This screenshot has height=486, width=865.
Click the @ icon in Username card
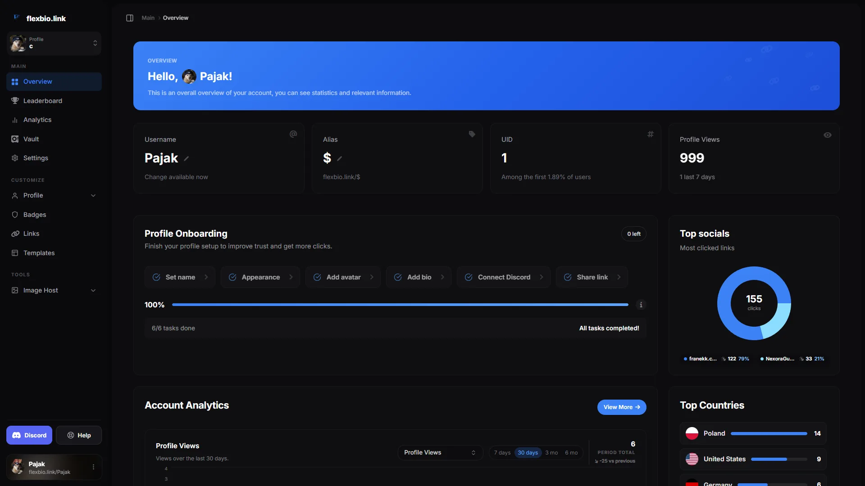click(293, 134)
